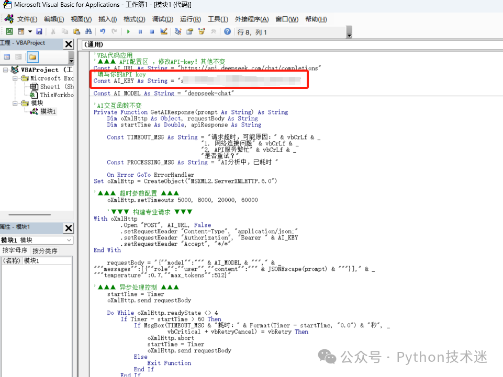Click the project panel horizontal scrollbar
503x377 pixels.
point(30,214)
